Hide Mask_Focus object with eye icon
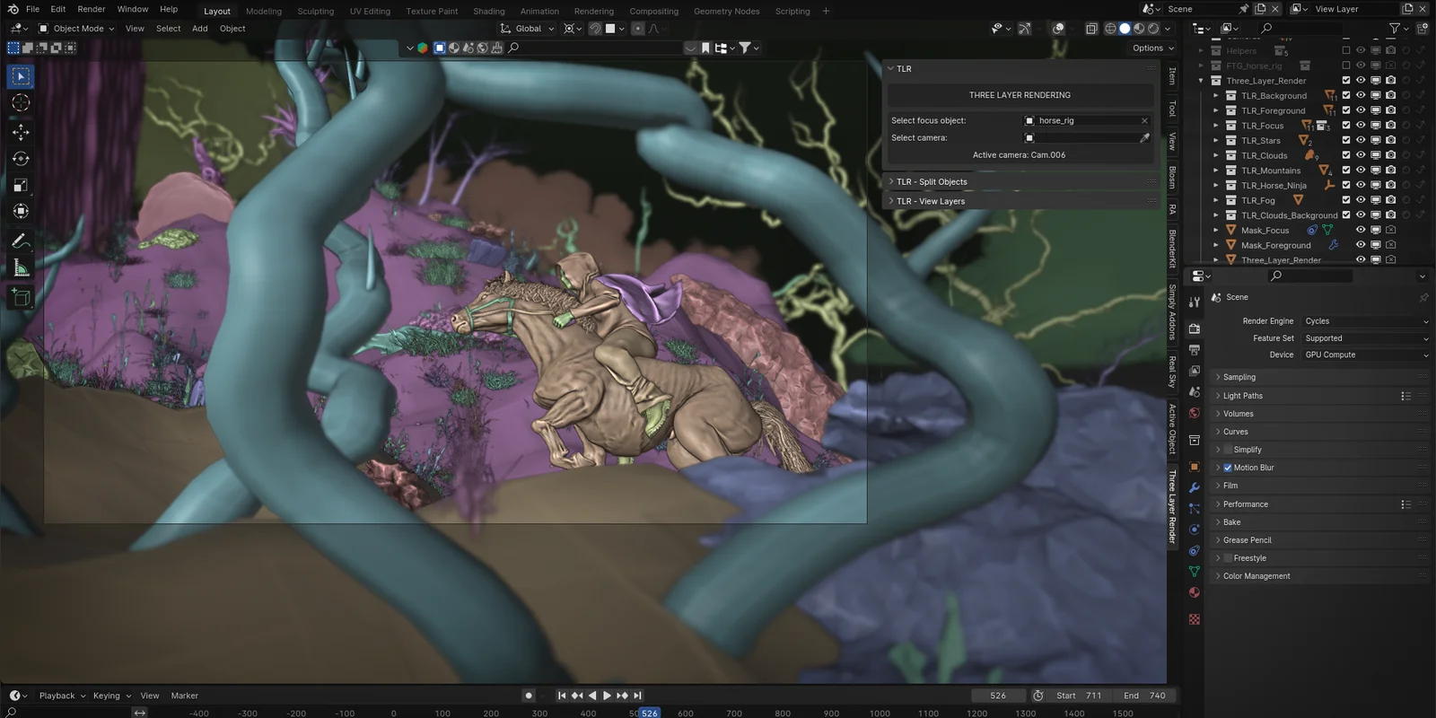Viewport: 1436px width, 718px height. [x=1361, y=230]
